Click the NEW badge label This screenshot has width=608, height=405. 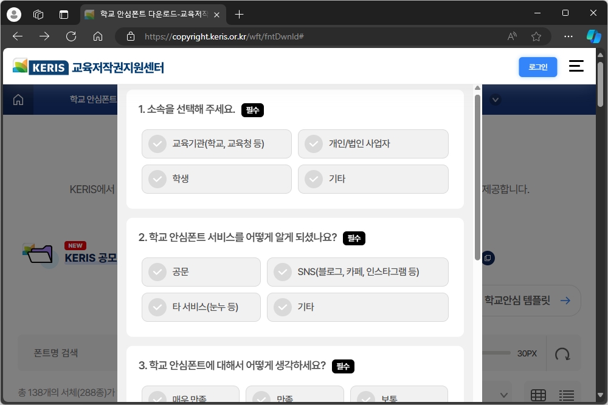75,245
